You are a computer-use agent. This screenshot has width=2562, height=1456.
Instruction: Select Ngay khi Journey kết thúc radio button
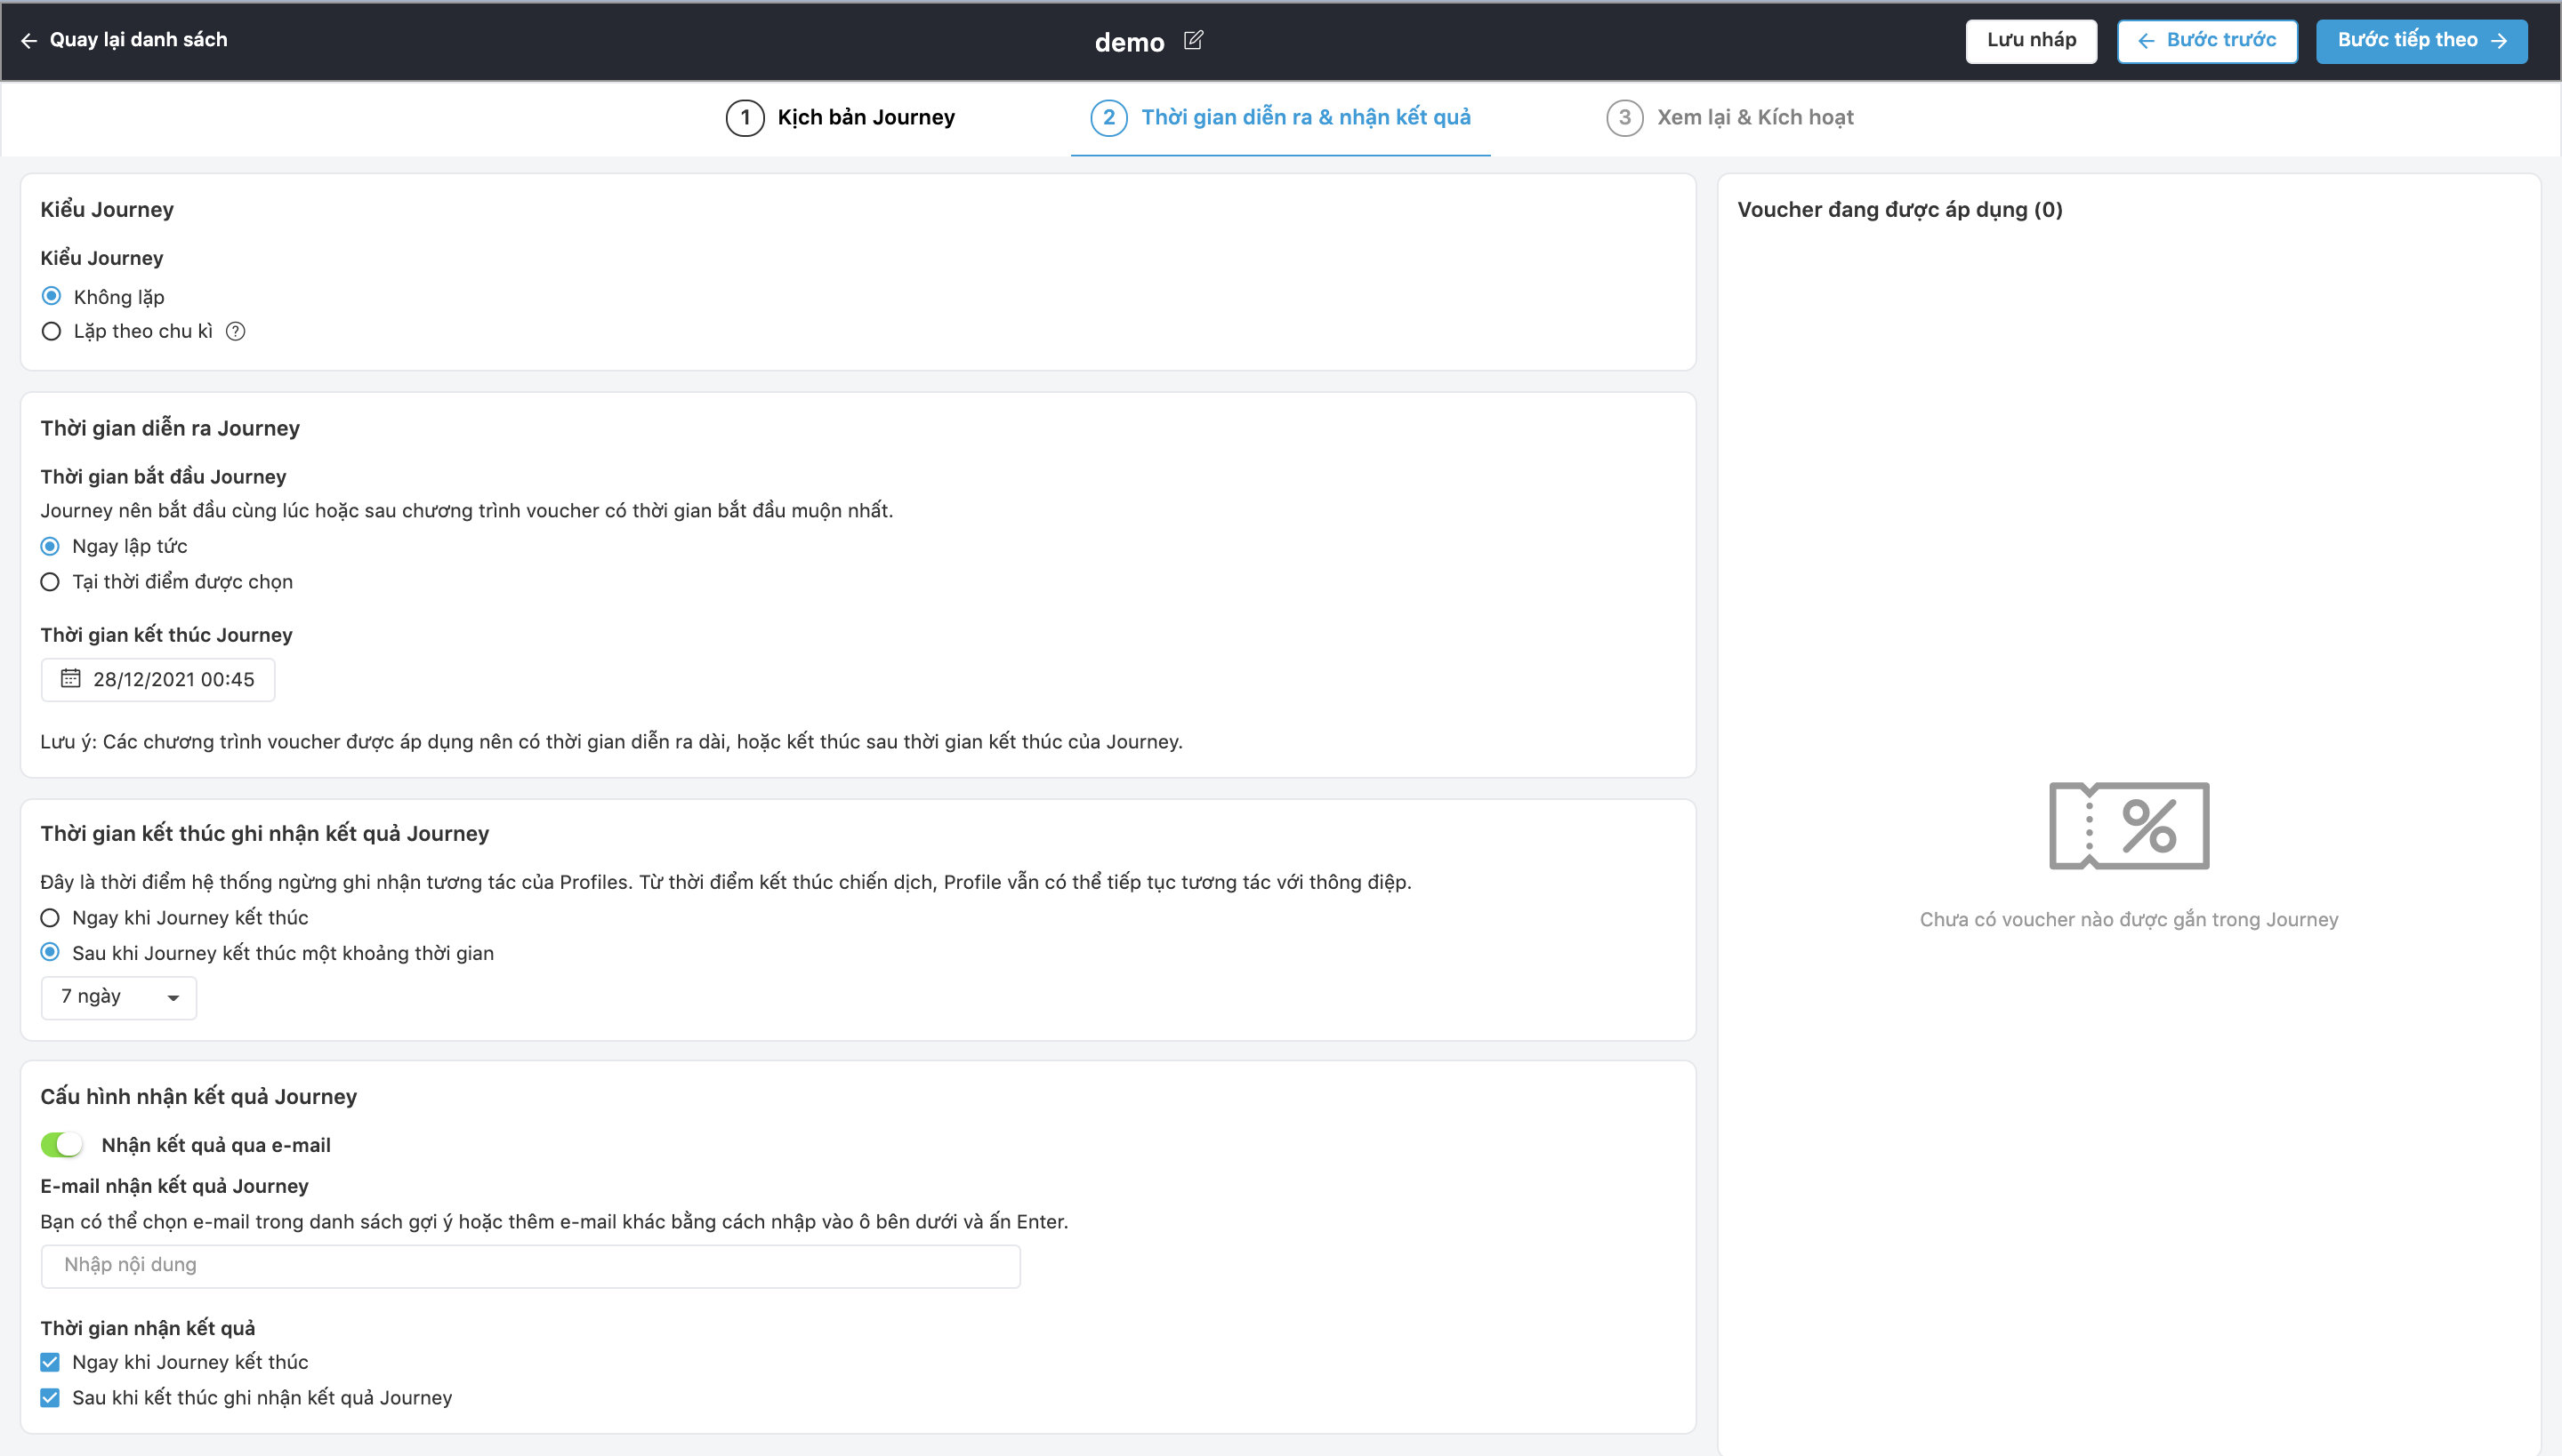(50, 918)
